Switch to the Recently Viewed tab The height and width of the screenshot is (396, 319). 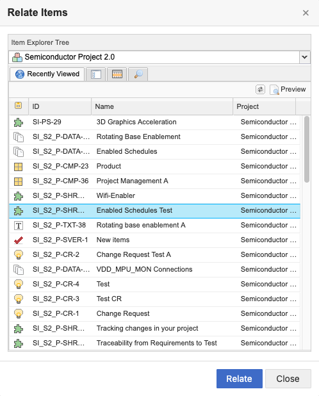(47, 74)
